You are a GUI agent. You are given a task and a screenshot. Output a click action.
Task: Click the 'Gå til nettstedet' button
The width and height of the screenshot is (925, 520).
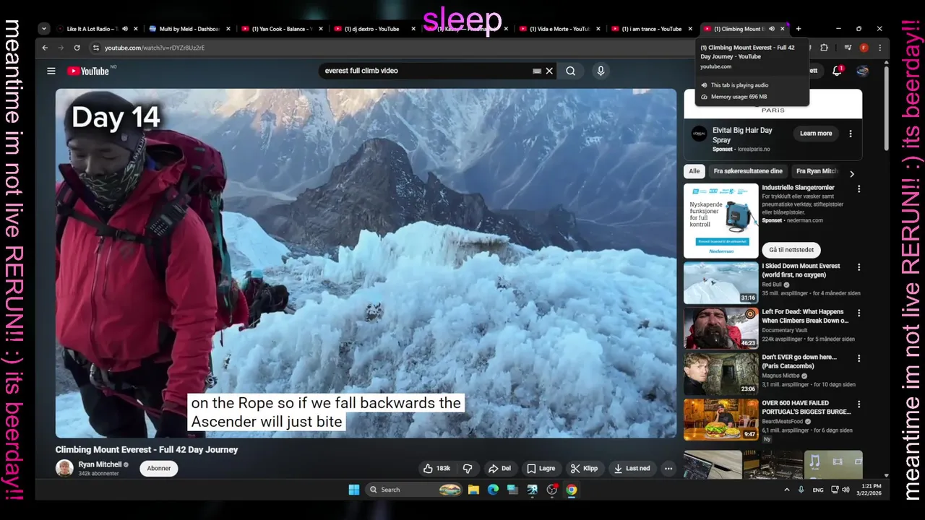791,250
